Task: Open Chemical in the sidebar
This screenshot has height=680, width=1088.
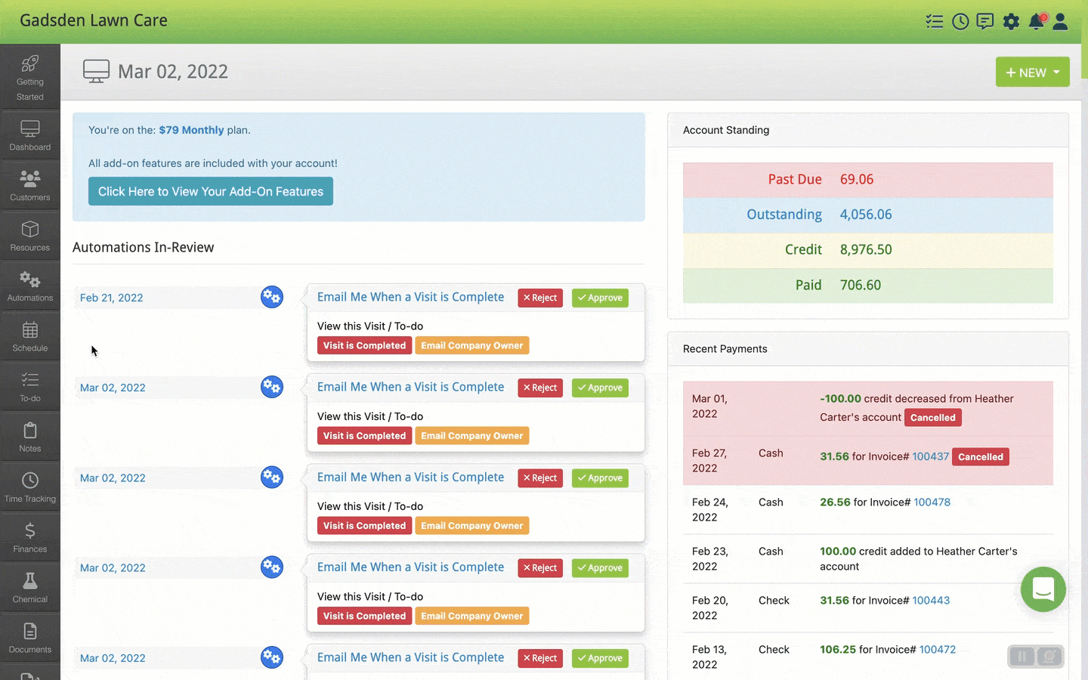Action: [x=30, y=588]
